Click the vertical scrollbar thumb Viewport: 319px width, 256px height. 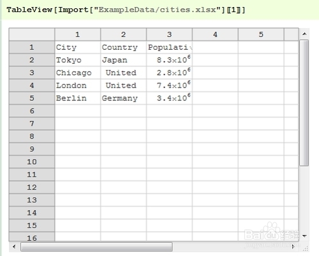pyautogui.click(x=304, y=103)
